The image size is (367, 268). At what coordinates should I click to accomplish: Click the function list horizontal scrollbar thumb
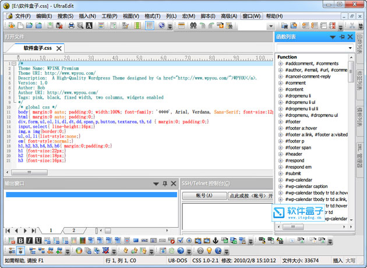[293, 227]
